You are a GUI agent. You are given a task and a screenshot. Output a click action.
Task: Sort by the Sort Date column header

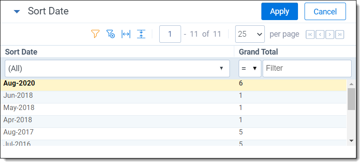tap(21, 52)
